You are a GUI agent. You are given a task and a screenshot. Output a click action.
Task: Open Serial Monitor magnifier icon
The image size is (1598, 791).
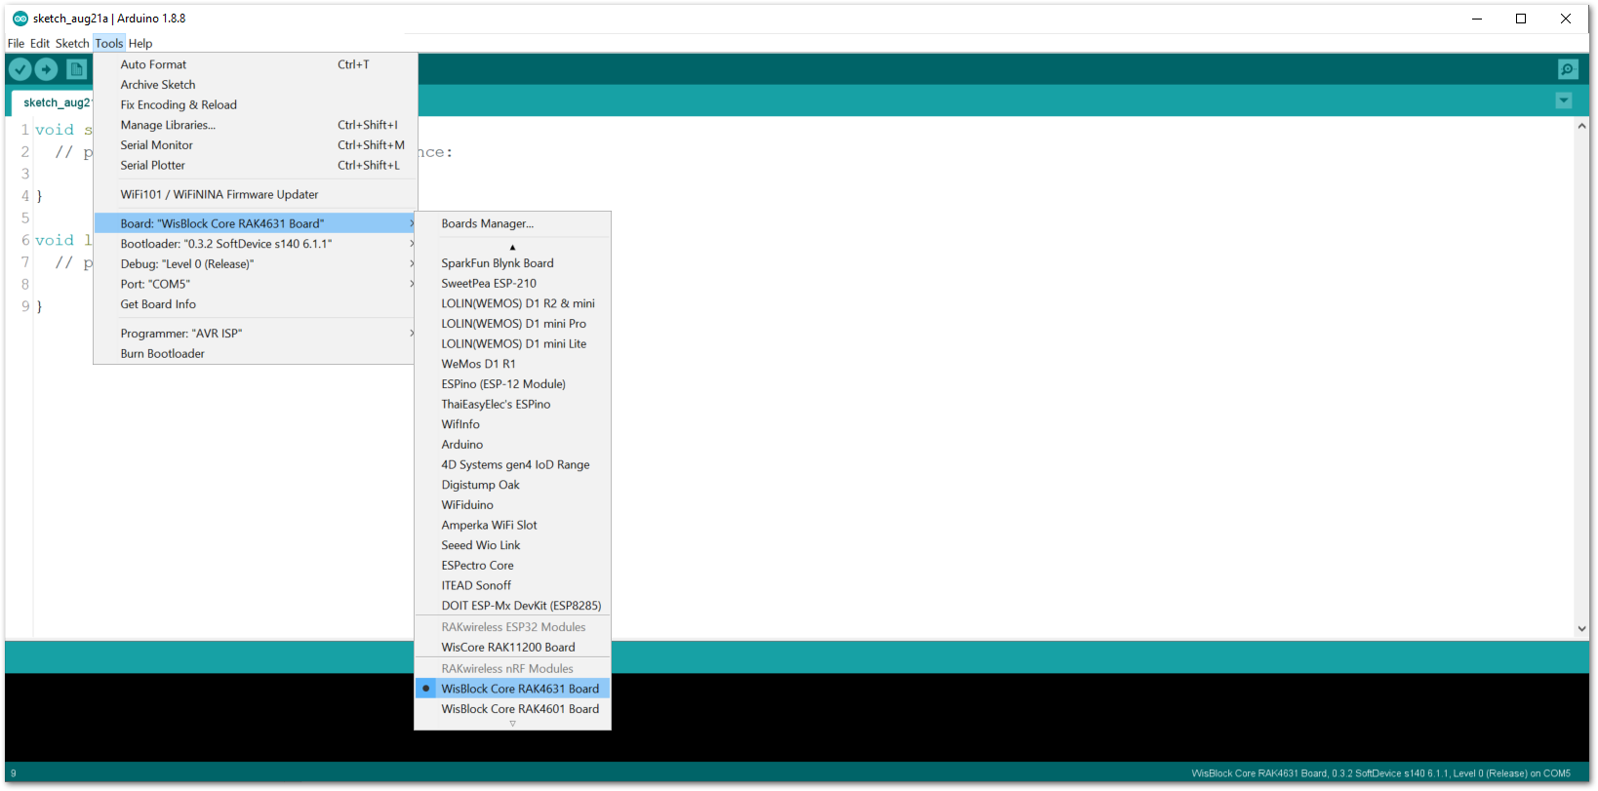point(1568,69)
